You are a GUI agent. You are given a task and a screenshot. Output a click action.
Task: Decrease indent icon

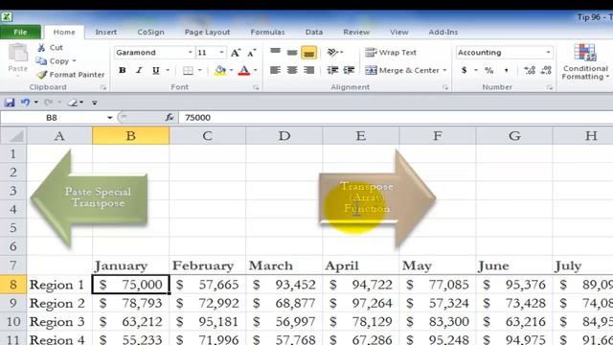pyautogui.click(x=332, y=70)
